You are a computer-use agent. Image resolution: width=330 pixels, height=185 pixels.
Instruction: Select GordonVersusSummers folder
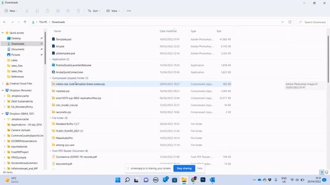click(24, 163)
